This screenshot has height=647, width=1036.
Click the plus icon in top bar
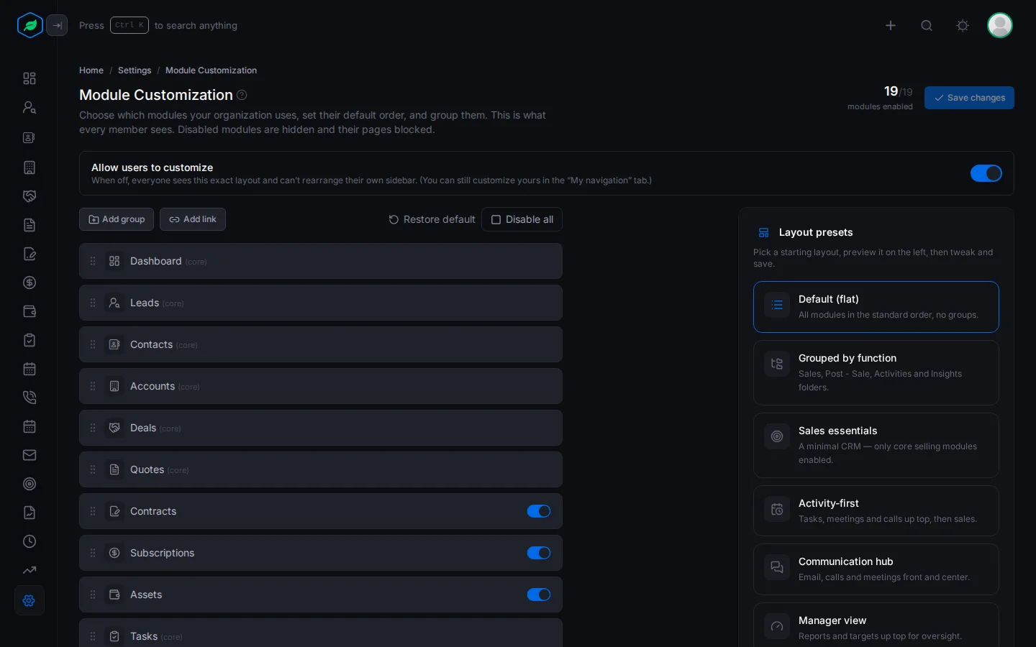click(x=891, y=26)
